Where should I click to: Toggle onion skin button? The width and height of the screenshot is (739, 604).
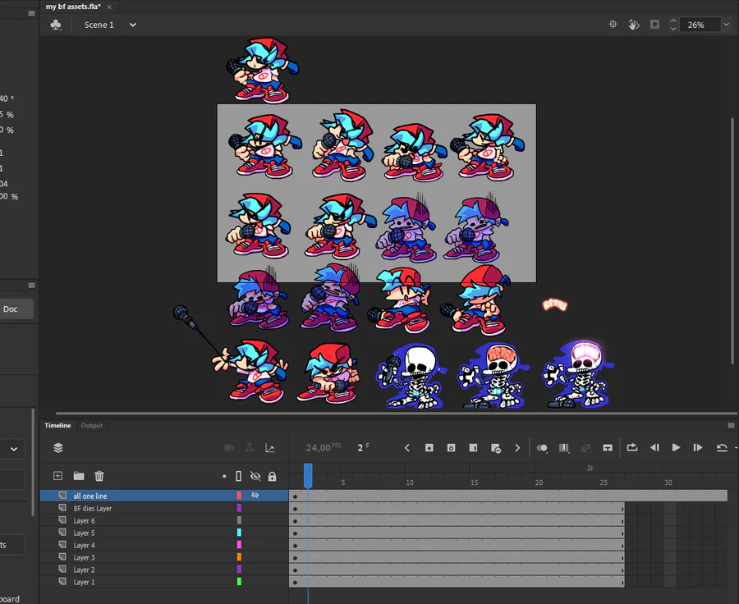(x=542, y=448)
